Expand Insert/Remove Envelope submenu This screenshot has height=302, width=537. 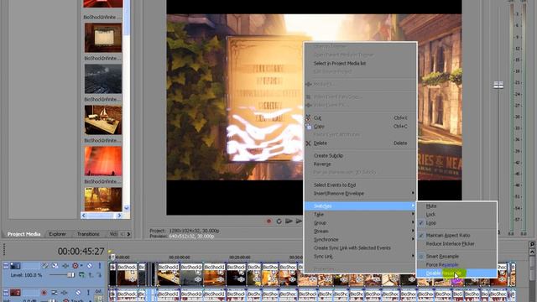360,194
